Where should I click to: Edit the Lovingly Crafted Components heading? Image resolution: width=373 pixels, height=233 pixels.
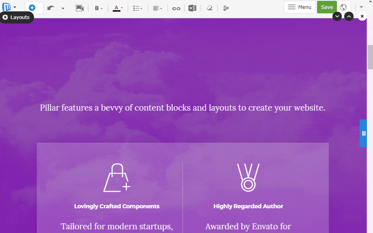[x=117, y=206]
